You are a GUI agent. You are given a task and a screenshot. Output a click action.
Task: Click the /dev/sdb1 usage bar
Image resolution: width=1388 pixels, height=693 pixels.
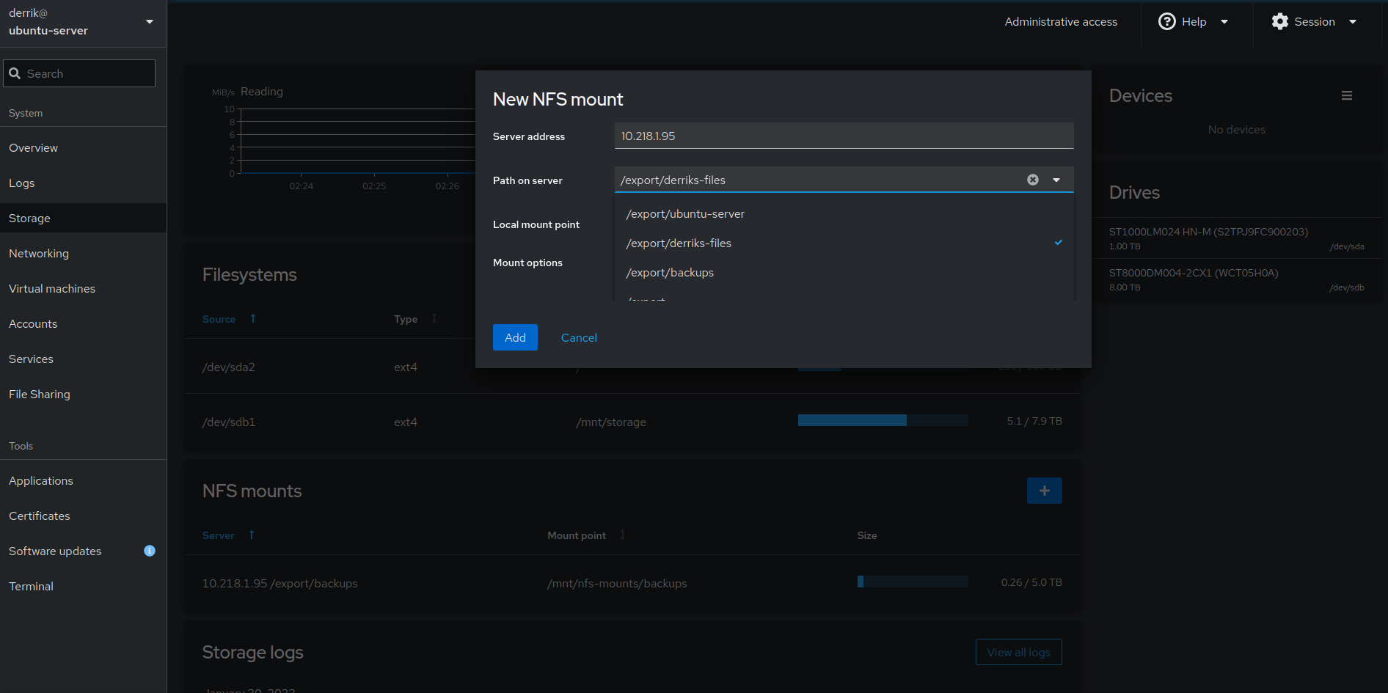pos(883,420)
